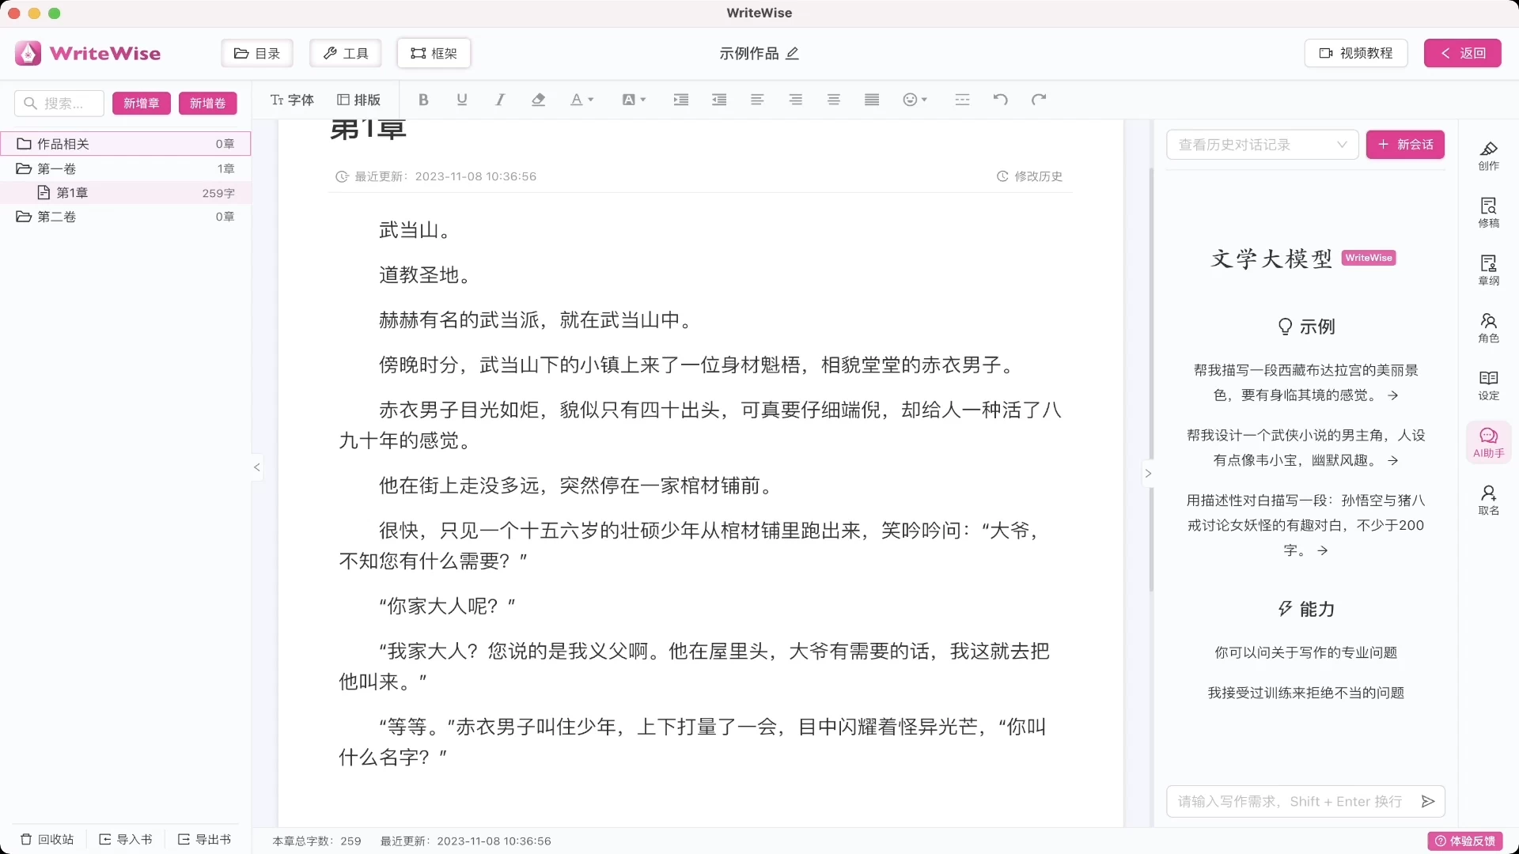Undo the last edit

pos(1001,100)
